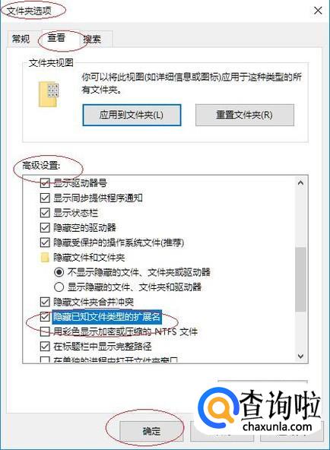330x450 pixels.
Task: Click the 隐藏文件和文件夹 folder icon
Action: point(45,258)
